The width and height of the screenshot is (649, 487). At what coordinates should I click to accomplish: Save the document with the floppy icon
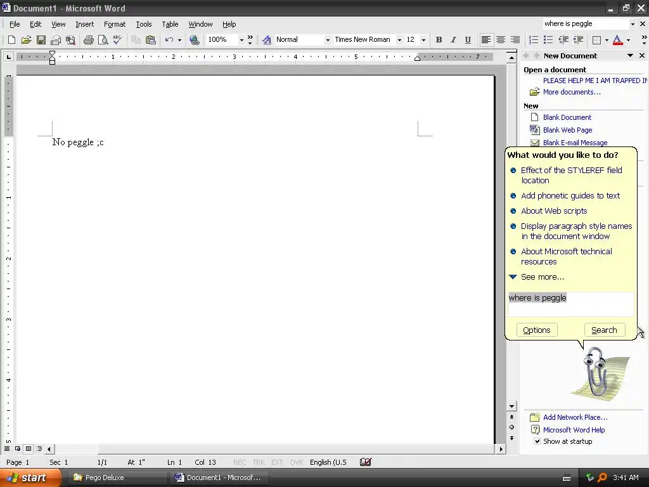click(x=41, y=40)
